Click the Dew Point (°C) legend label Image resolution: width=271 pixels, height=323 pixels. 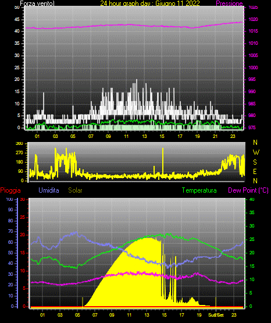pos(248,190)
